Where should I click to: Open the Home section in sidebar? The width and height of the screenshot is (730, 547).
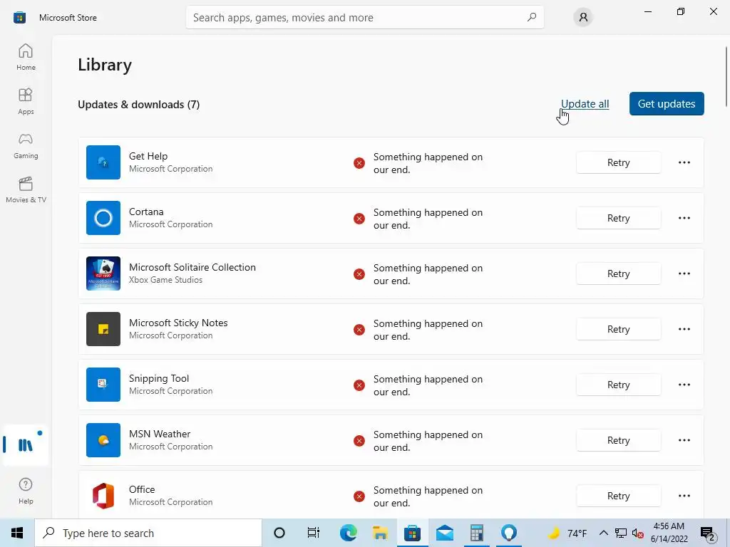point(26,57)
